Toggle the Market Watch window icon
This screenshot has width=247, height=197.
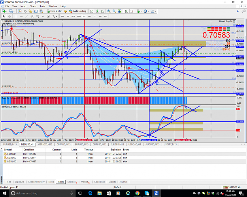19,11
